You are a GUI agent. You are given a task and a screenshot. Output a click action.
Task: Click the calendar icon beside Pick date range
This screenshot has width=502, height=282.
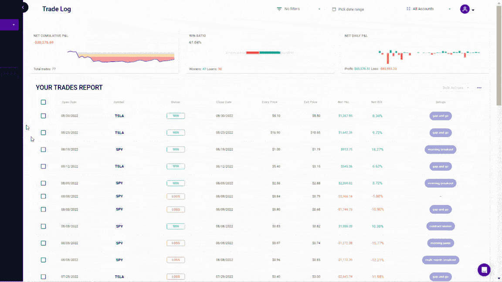point(334,9)
